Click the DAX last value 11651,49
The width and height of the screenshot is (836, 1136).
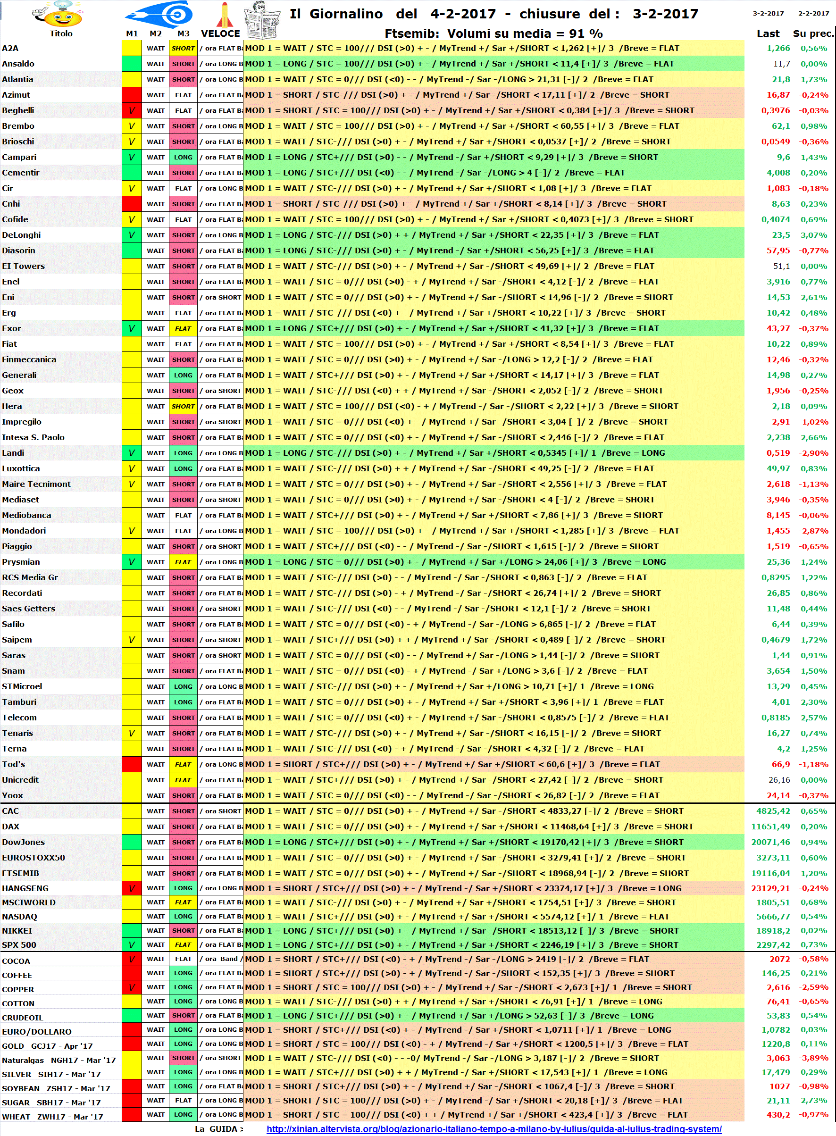tap(770, 827)
